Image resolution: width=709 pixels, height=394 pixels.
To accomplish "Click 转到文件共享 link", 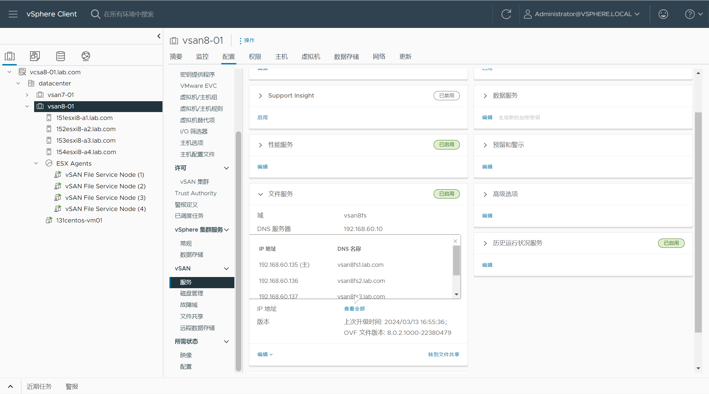I will coord(443,354).
